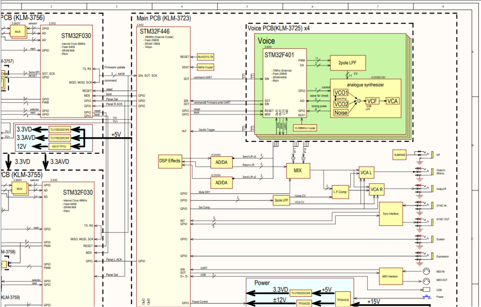
Task: Click the blue Power switch symbol
Action: tap(427, 297)
